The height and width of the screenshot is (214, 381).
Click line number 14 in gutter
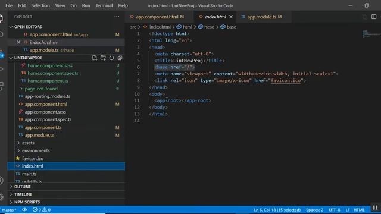point(137,121)
